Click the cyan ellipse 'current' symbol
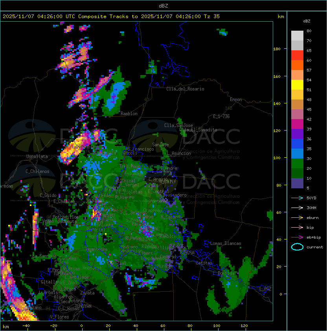This screenshot has height=331, width=327. [x=297, y=247]
